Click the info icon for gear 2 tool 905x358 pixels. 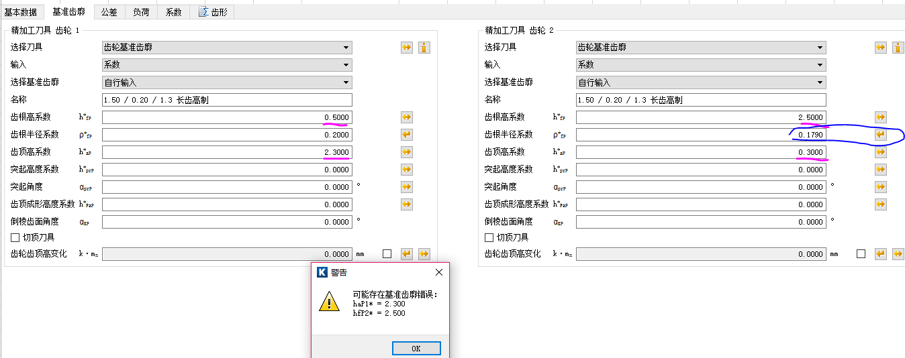coord(898,48)
